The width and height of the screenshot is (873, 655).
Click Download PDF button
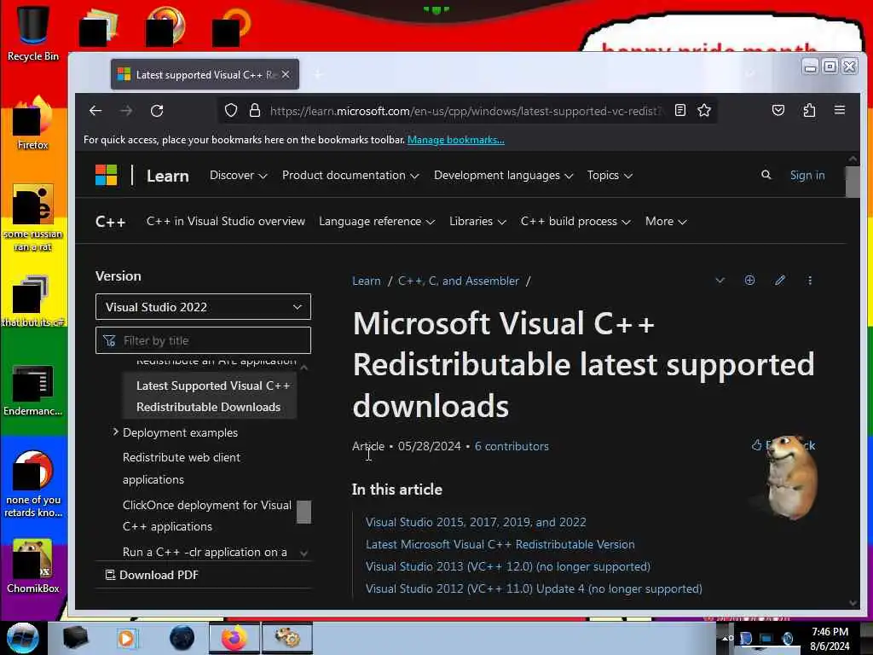pos(152,575)
